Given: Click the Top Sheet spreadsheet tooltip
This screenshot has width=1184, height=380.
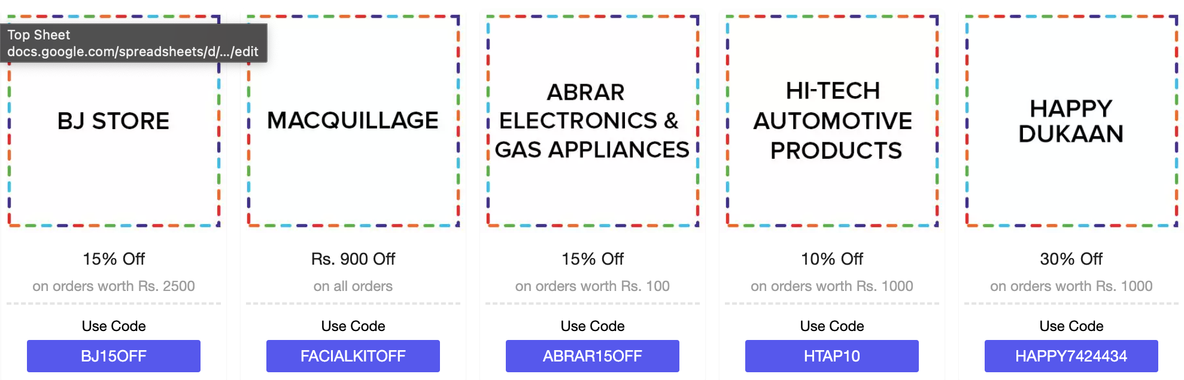Looking at the screenshot, I should pyautogui.click(x=133, y=43).
